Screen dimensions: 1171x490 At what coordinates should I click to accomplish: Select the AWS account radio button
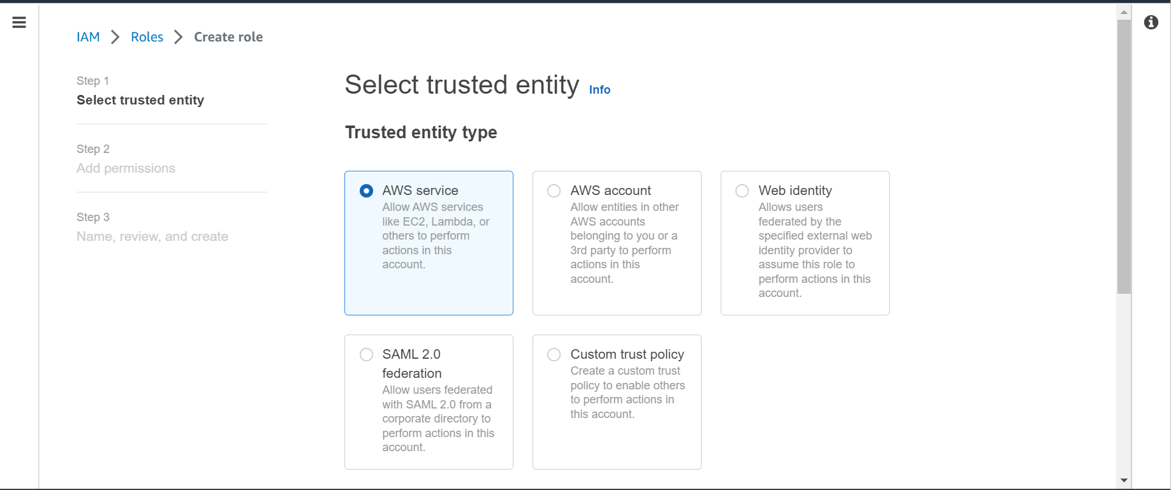click(554, 191)
